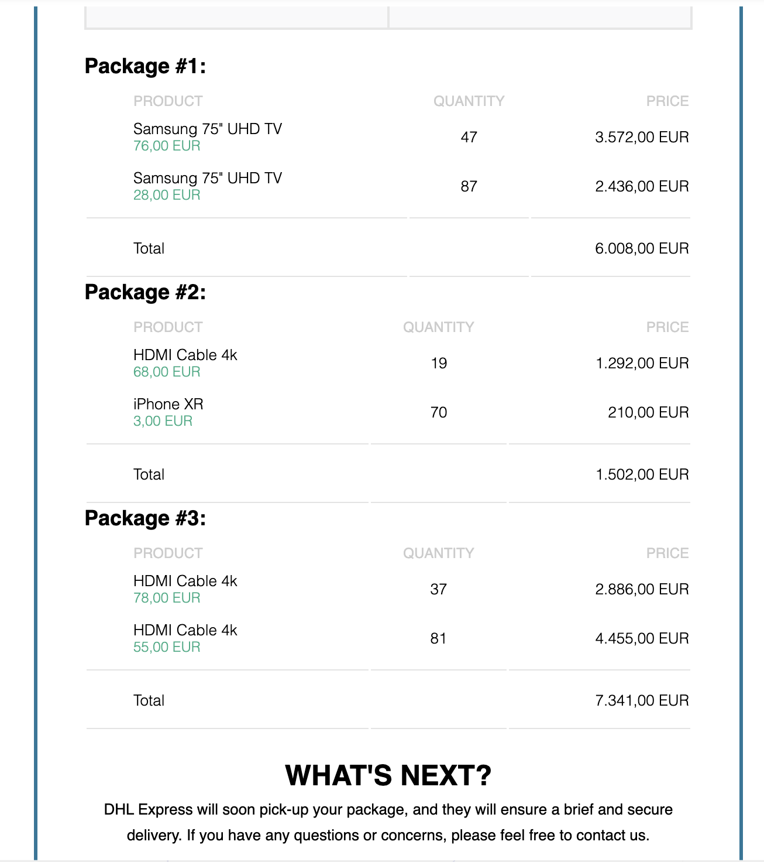Image resolution: width=764 pixels, height=862 pixels.
Task: Click the green 76,00 EUR unit price
Action: tap(167, 146)
